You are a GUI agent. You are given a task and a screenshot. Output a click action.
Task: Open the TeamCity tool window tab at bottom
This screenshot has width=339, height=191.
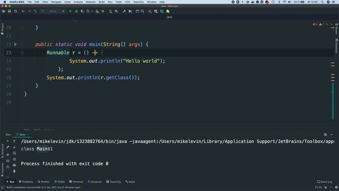tap(114, 181)
